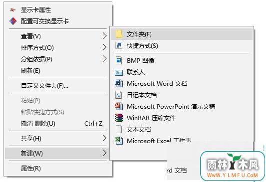Image resolution: width=266 pixels, height=182 pixels.
Task: Expand the 查看(V) submenu arrow
Action: tap(105, 36)
